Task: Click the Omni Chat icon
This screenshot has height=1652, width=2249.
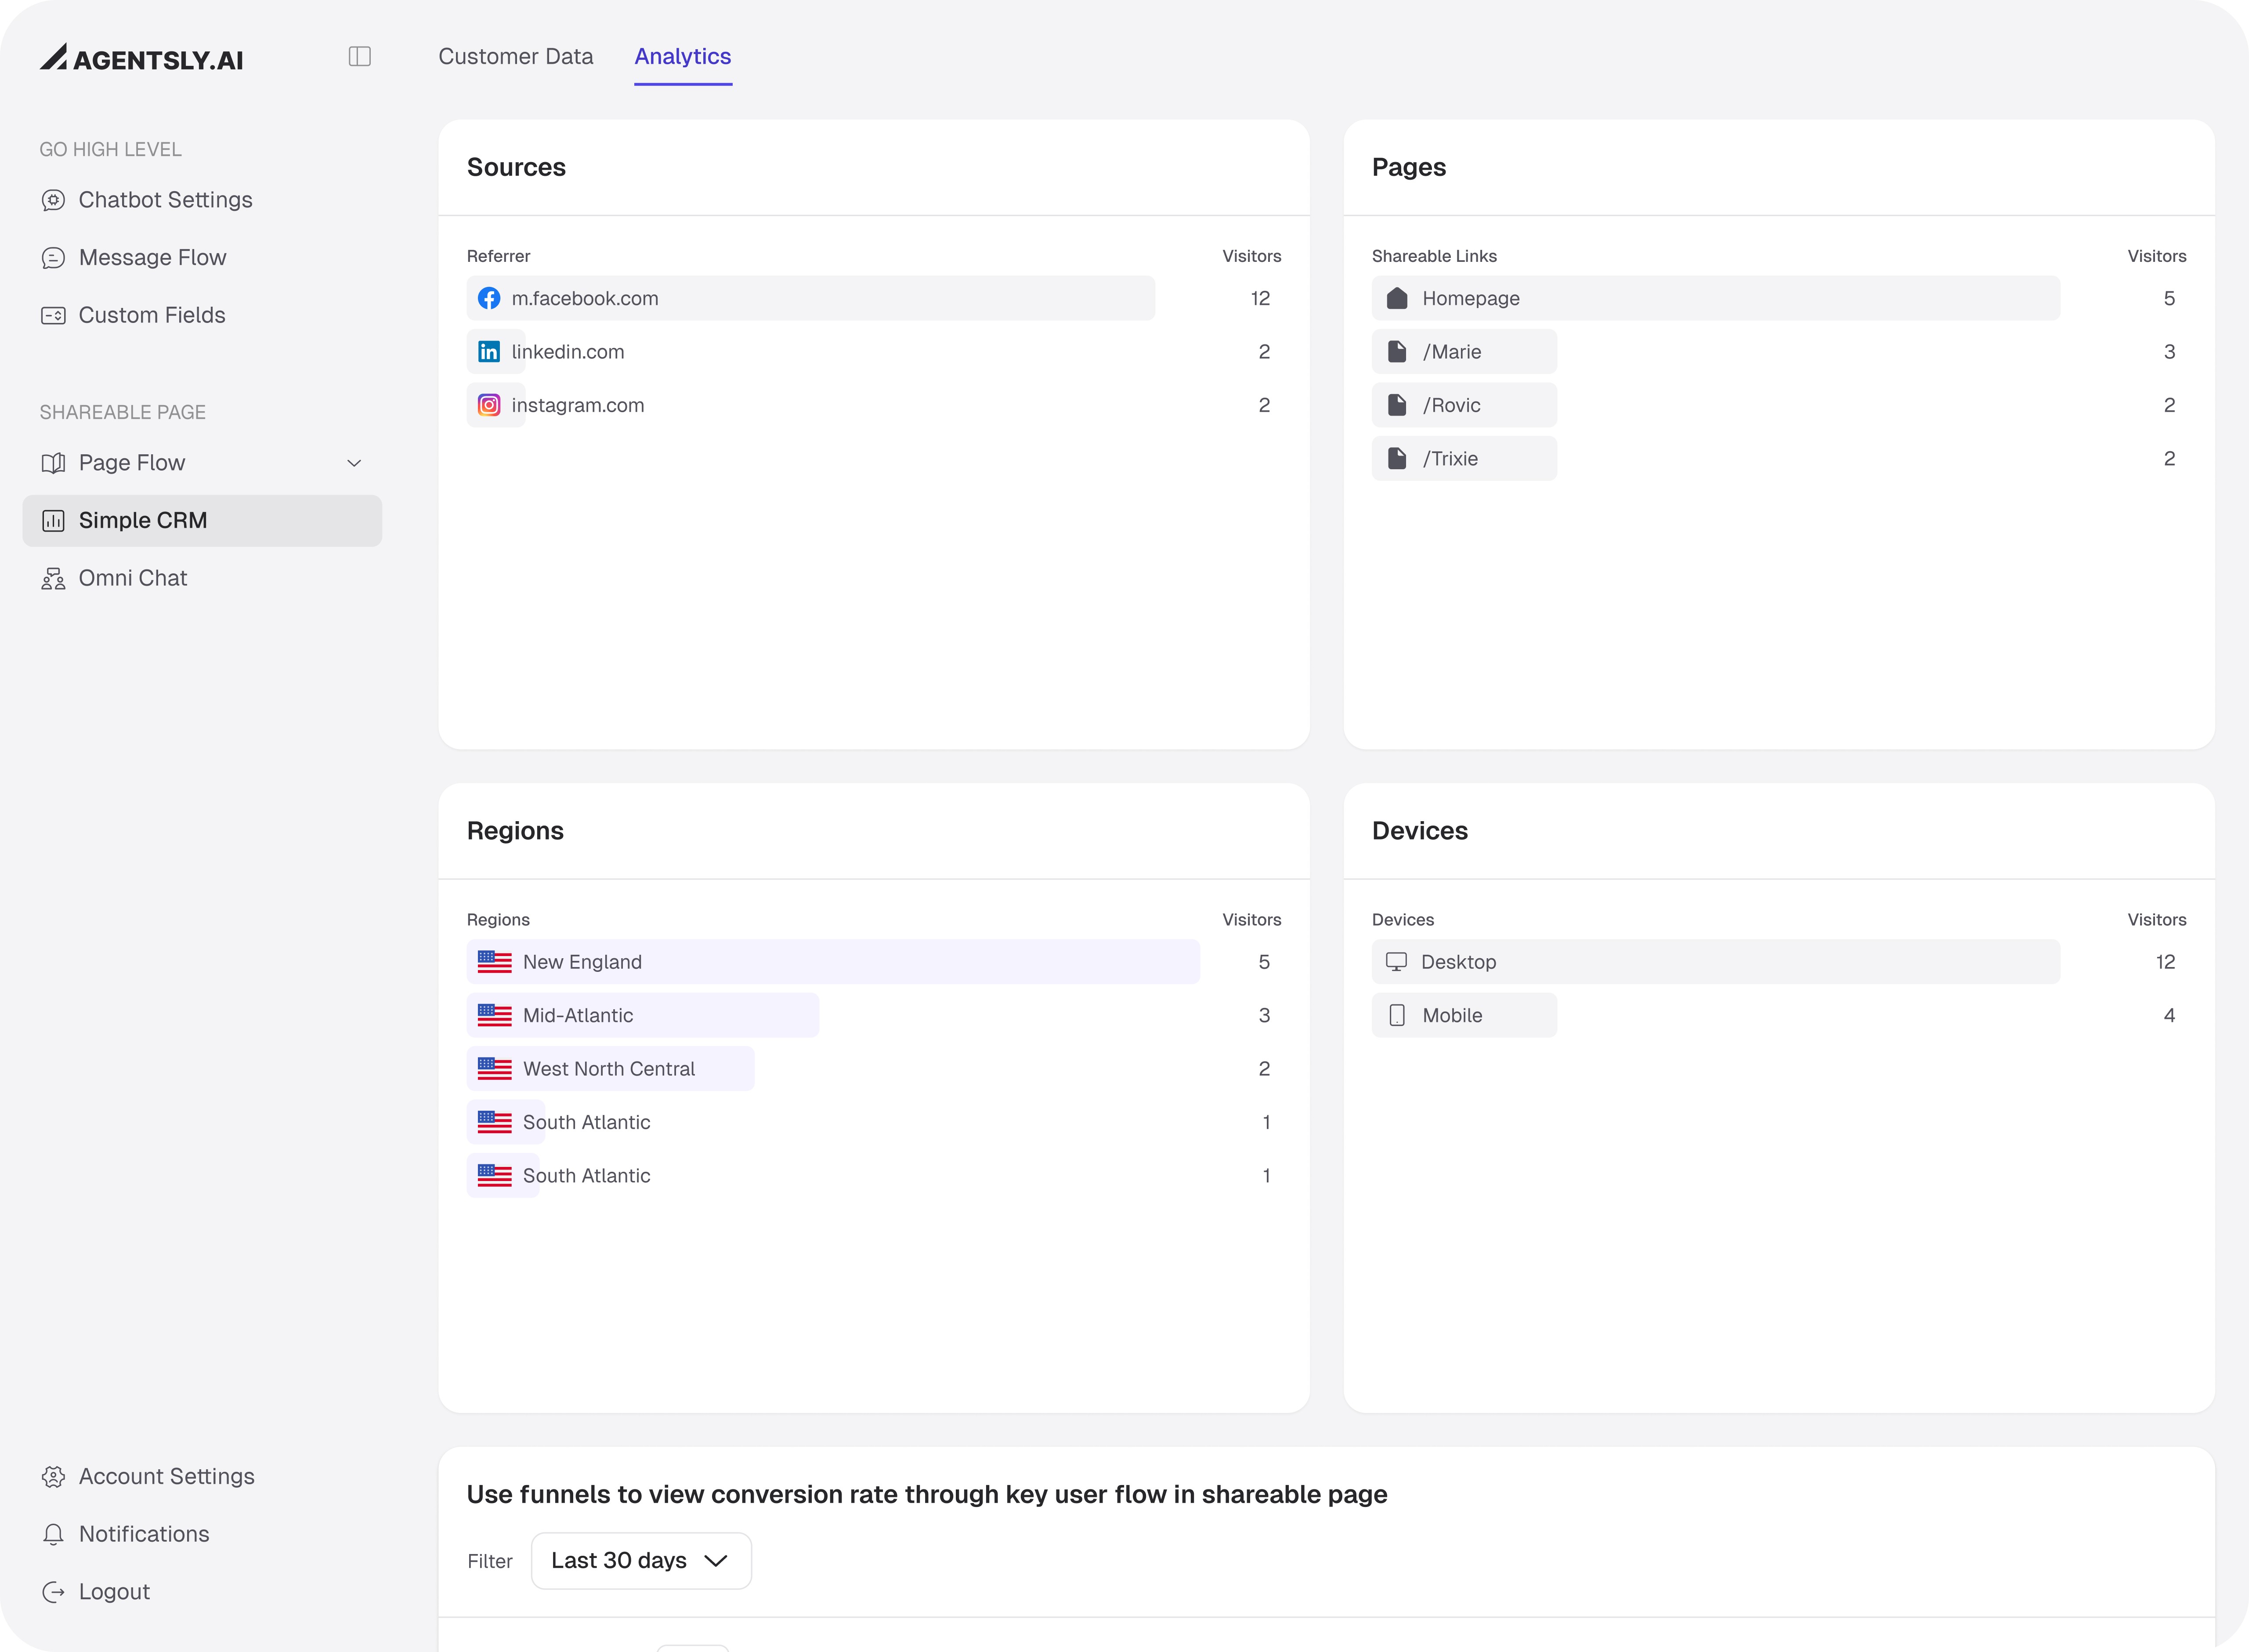Action: click(x=53, y=579)
